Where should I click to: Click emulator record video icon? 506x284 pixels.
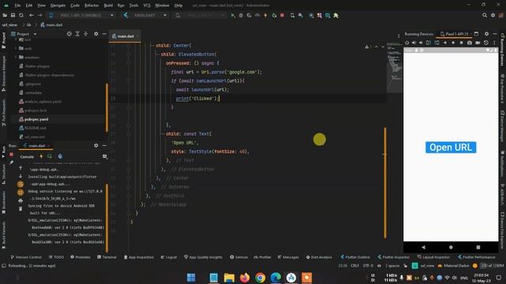click(x=478, y=43)
